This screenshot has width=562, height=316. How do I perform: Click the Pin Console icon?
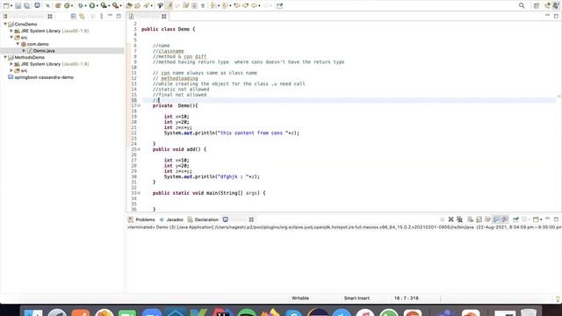[515, 219]
